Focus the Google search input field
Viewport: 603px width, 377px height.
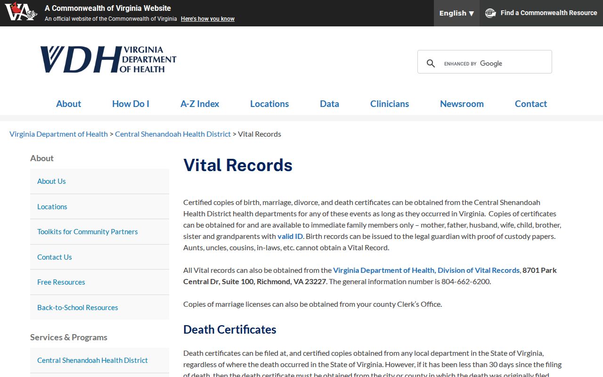coord(495,63)
